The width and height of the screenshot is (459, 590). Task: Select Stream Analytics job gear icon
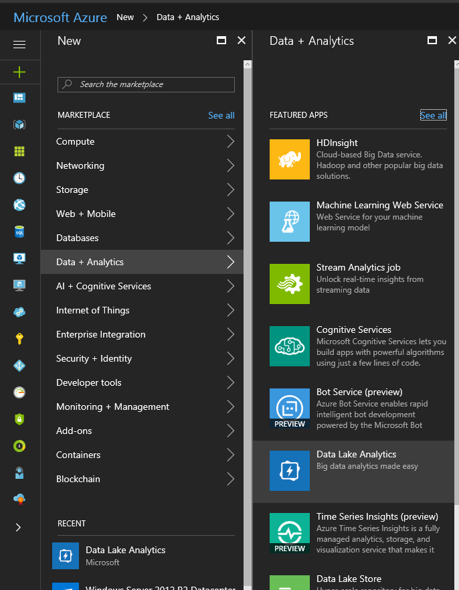pyautogui.click(x=290, y=284)
